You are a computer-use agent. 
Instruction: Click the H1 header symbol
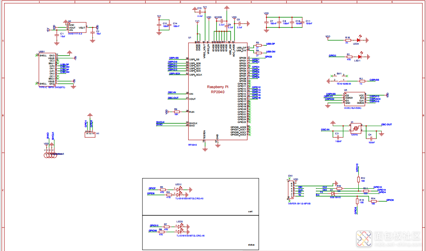pyautogui.click(x=90, y=134)
